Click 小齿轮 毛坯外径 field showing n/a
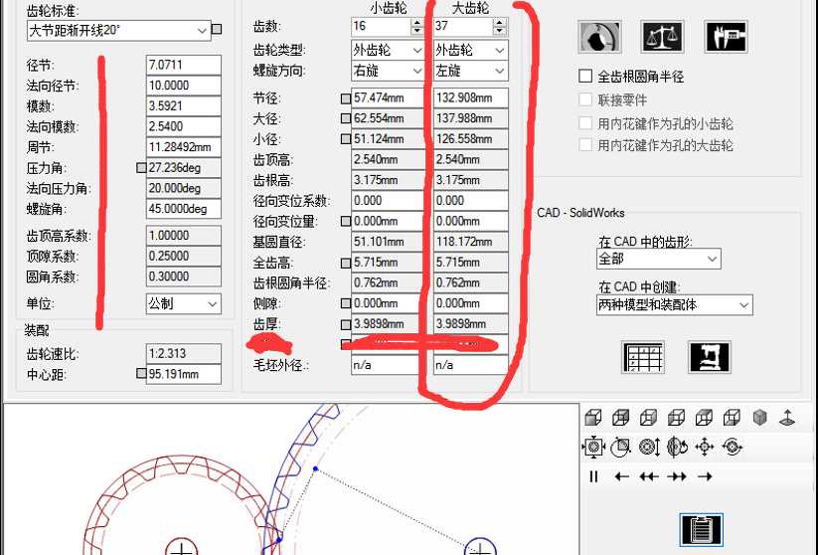The width and height of the screenshot is (818, 555). pos(388,365)
